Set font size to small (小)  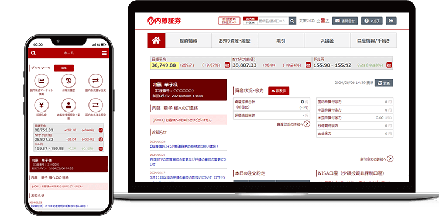click(x=318, y=20)
